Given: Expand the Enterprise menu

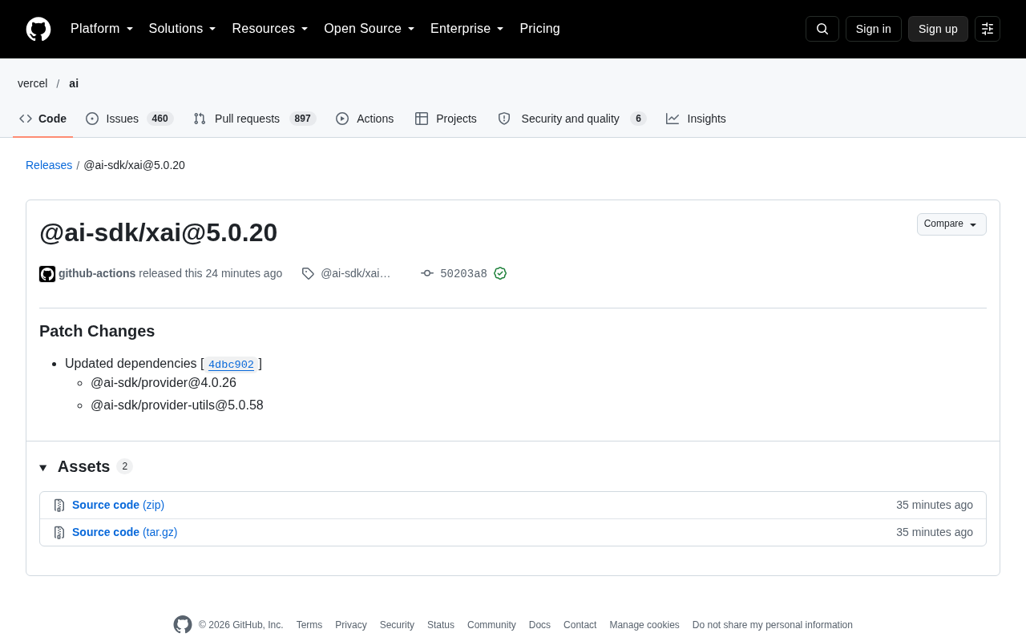Looking at the screenshot, I should (x=467, y=29).
